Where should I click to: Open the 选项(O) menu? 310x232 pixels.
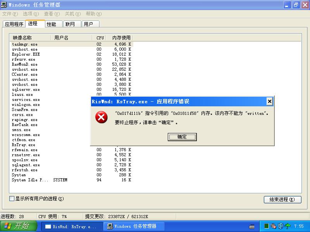(31, 14)
